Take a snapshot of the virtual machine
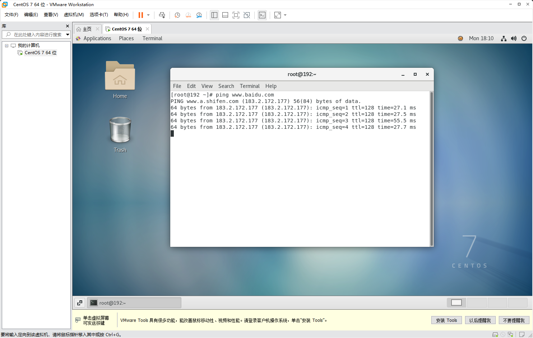 tap(177, 15)
